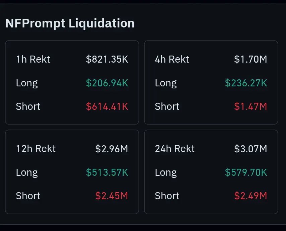The width and height of the screenshot is (286, 231).
Task: Select the 1h Rekt label
Action: [x=33, y=59]
